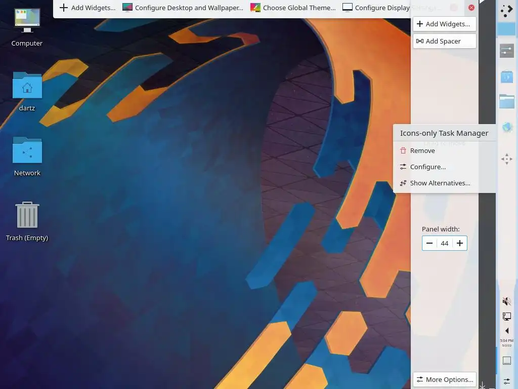Screen dimensions: 518x389
Task: Select Remove from the Task Manager popup
Action: [x=444, y=150]
